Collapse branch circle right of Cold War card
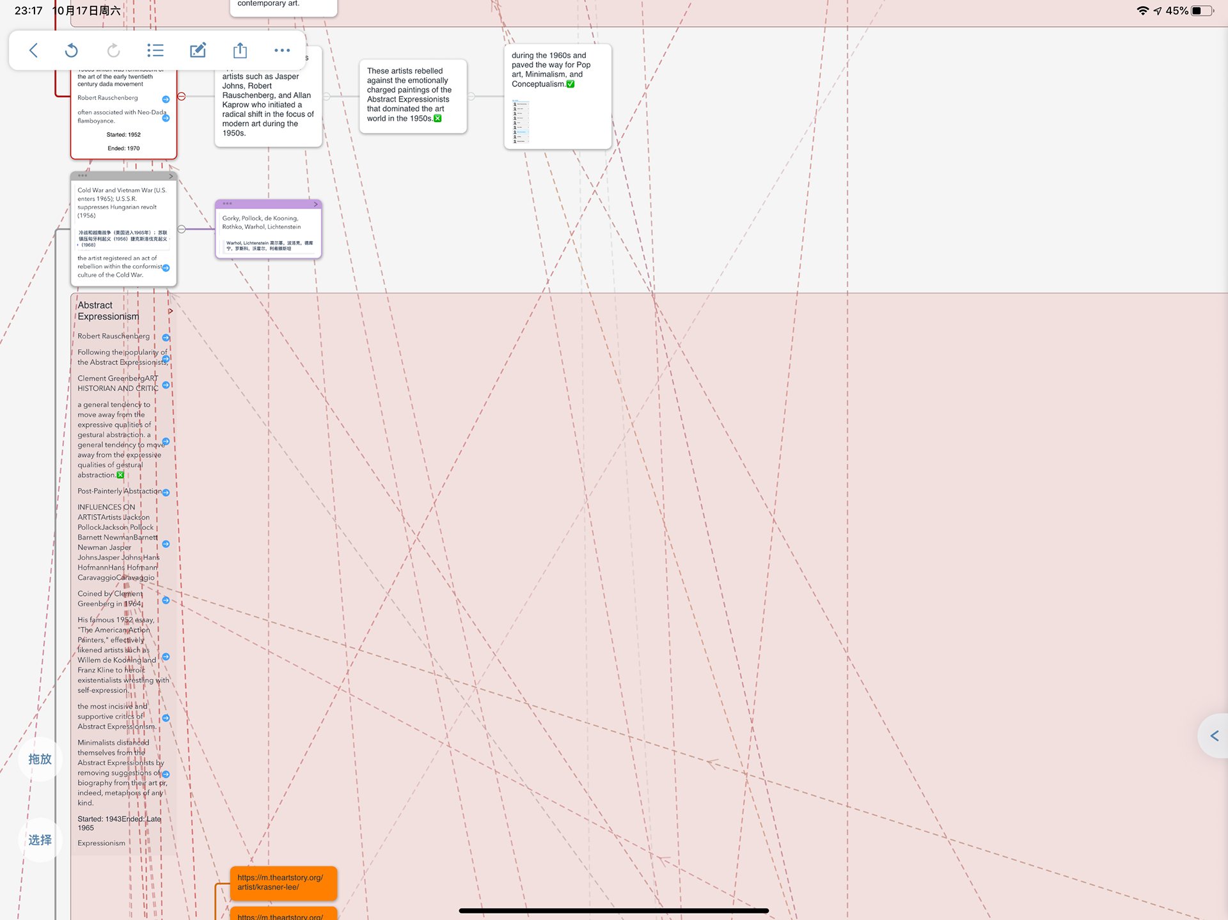The width and height of the screenshot is (1228, 920). [x=182, y=229]
